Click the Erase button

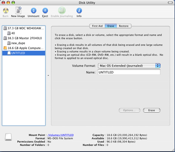tap(152, 110)
